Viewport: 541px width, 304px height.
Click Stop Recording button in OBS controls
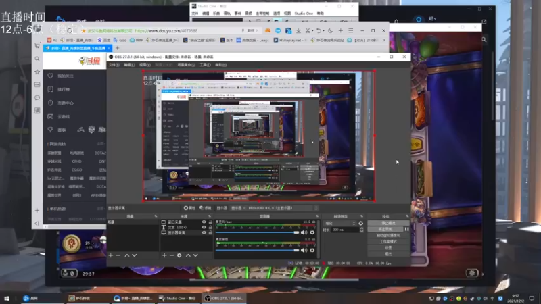click(385, 229)
